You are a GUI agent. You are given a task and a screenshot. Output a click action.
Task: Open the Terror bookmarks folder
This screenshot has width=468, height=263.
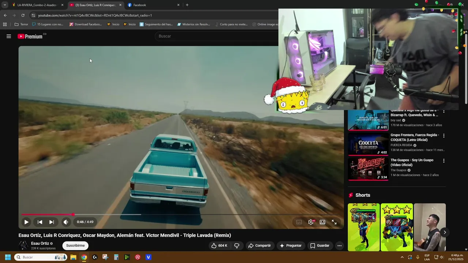[x=21, y=24]
